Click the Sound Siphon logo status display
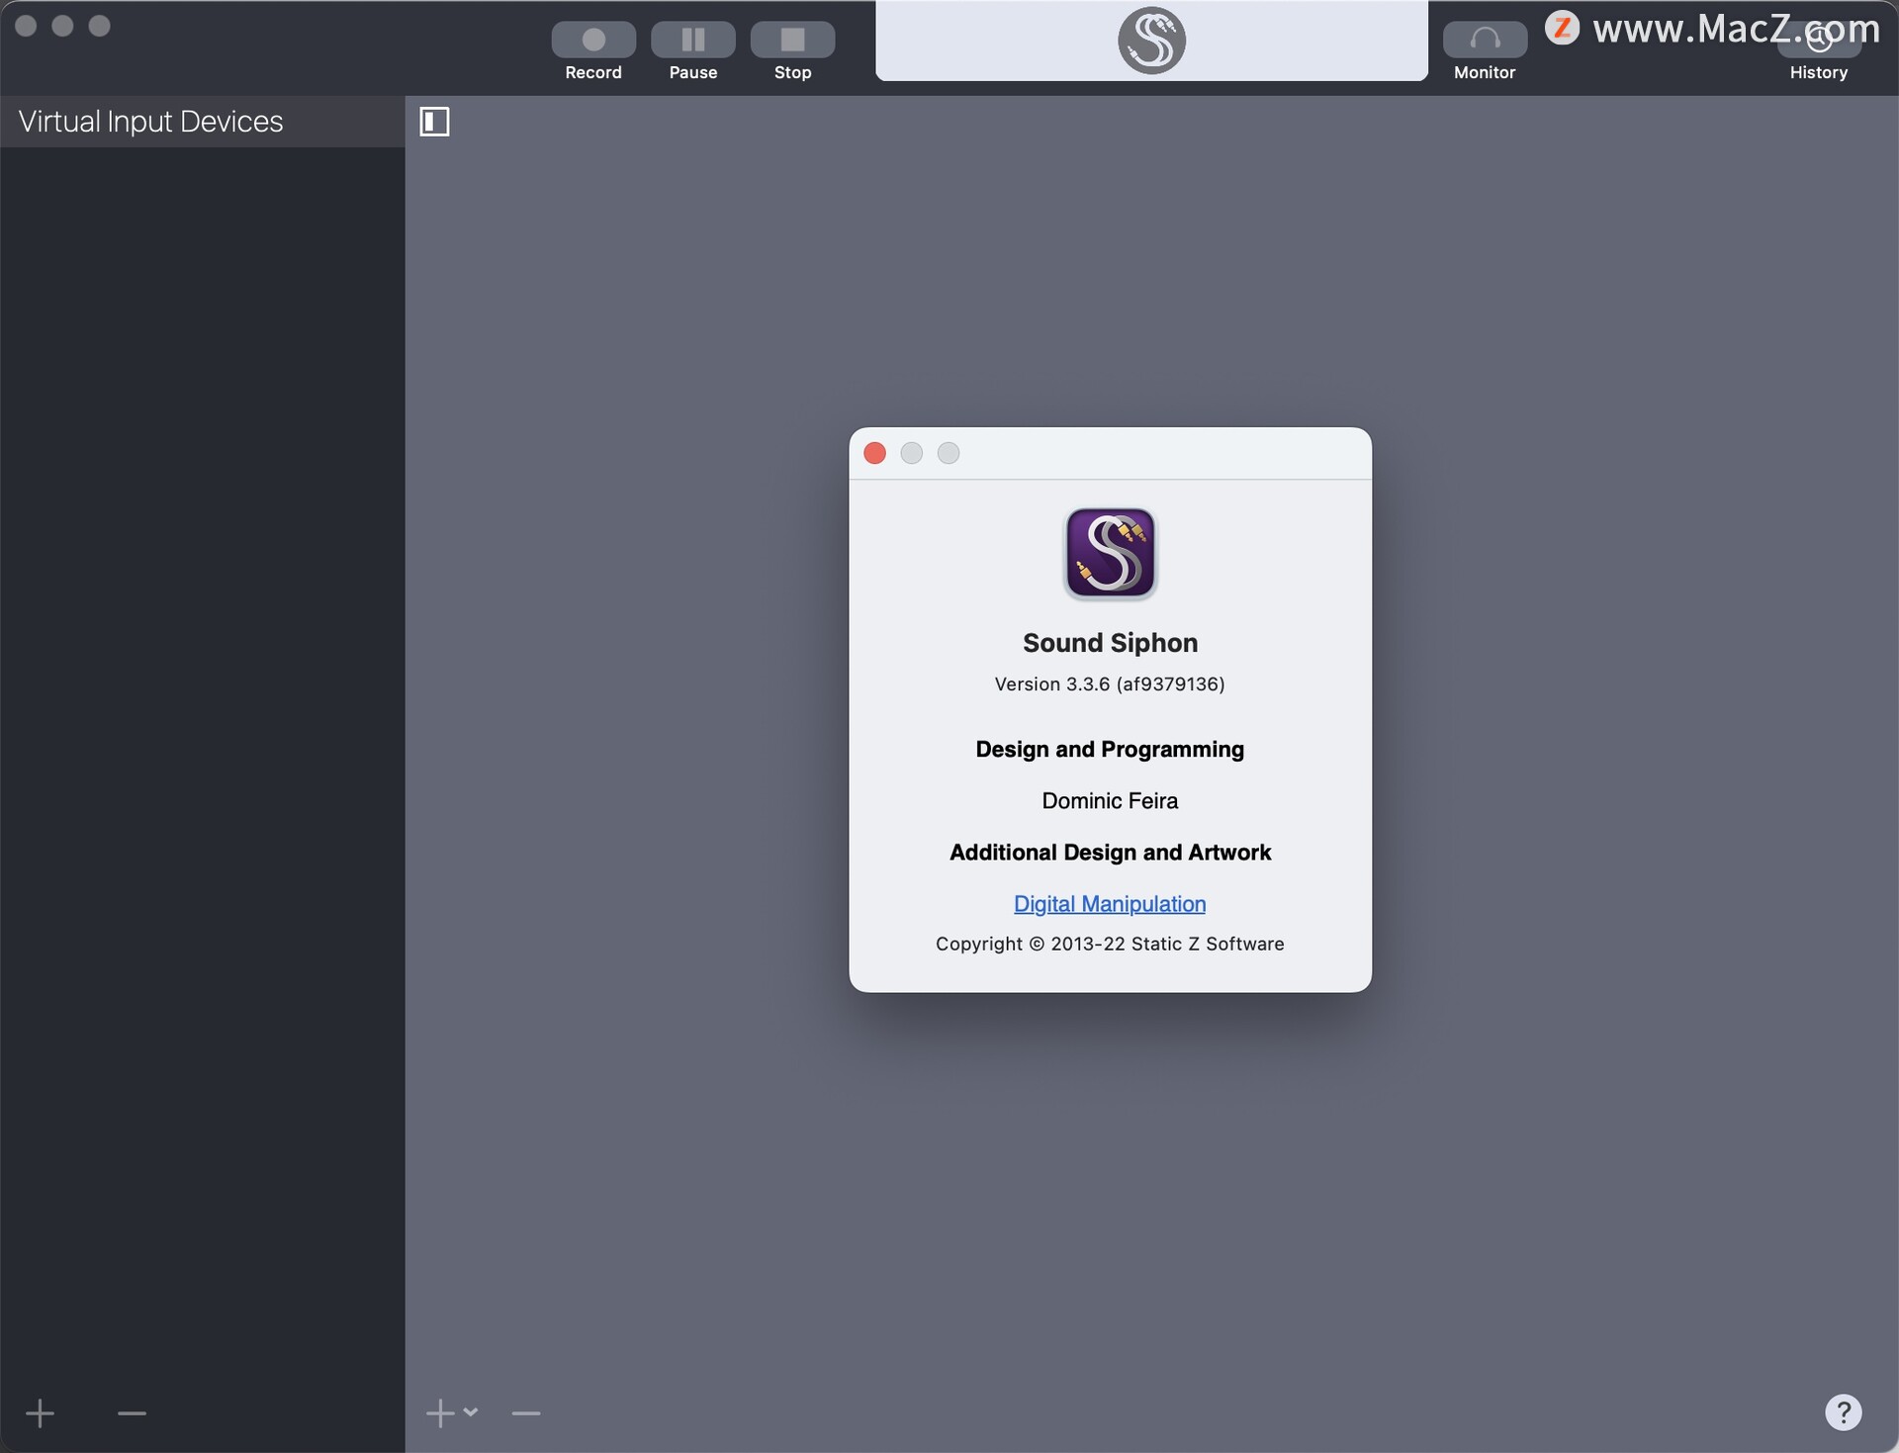Image resolution: width=1899 pixels, height=1453 pixels. click(x=1151, y=41)
